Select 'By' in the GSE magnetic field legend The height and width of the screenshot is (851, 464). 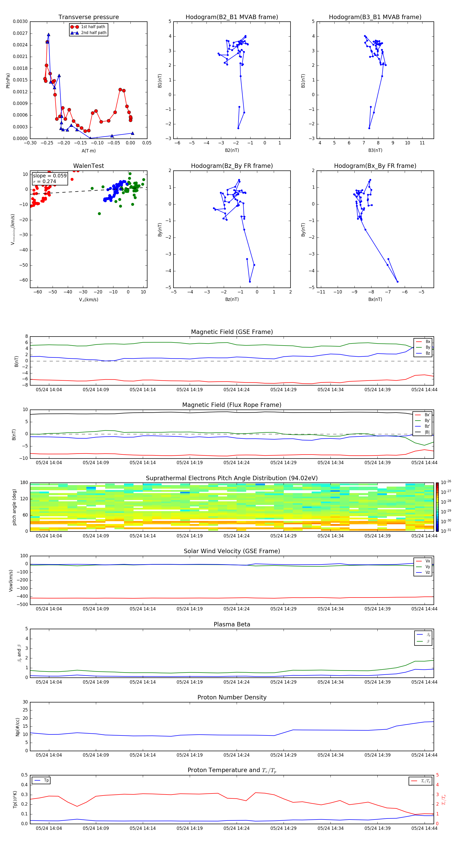coord(423,347)
